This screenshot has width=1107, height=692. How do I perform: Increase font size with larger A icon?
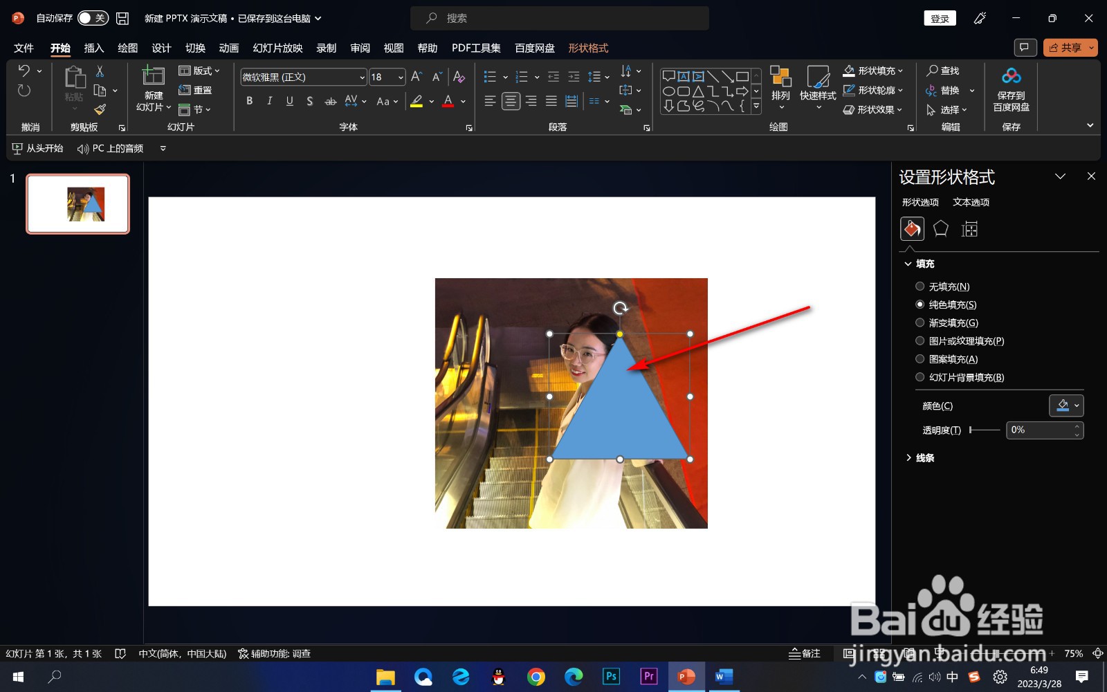point(417,77)
